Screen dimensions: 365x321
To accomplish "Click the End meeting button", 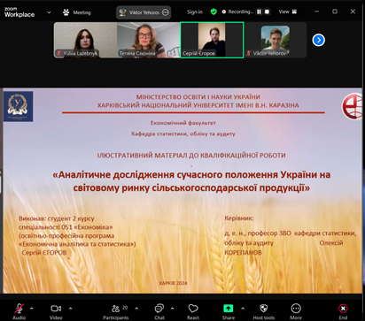I will [343, 309].
